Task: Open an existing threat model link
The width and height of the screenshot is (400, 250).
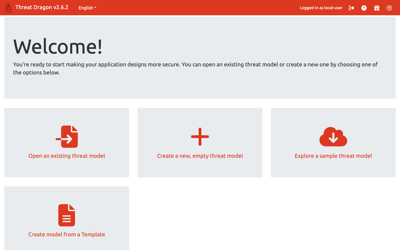Action: (x=67, y=156)
